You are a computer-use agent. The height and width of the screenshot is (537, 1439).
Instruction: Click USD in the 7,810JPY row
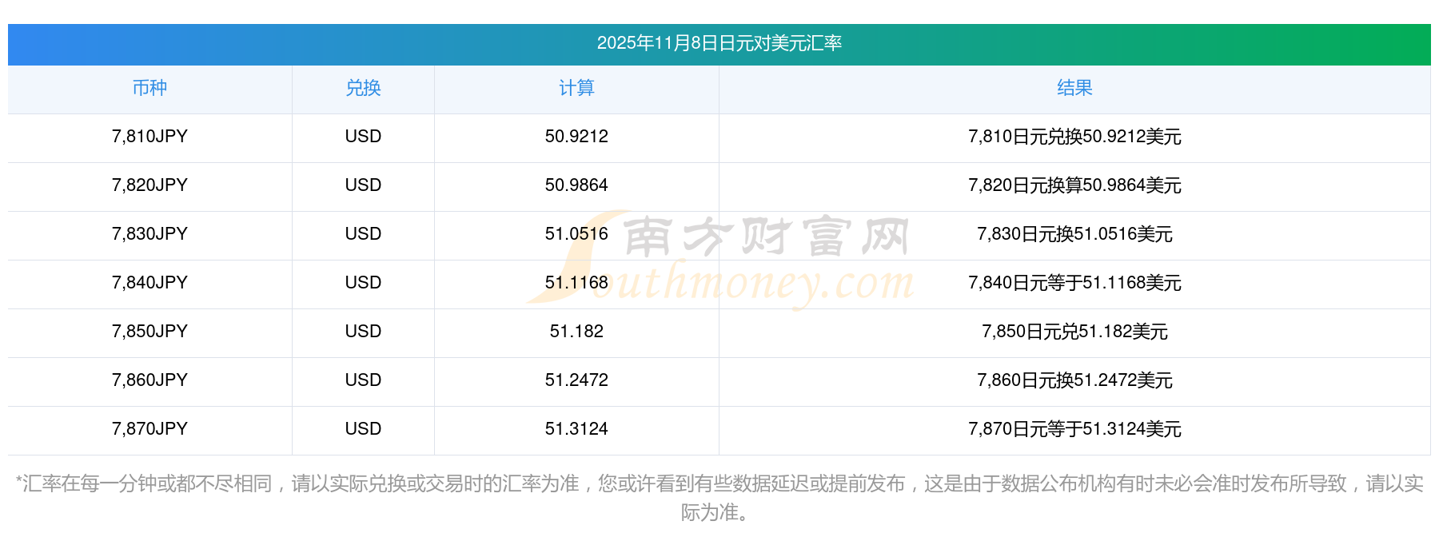pos(363,137)
